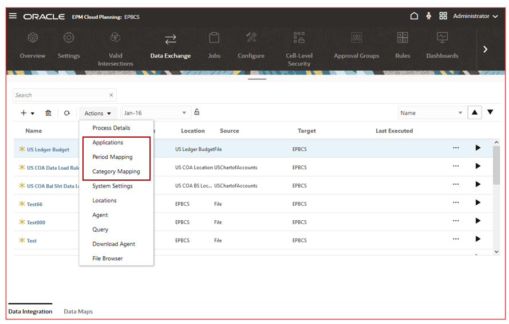Screen dimensions: 509x324
Task: Open the Test integration link
Action: pyautogui.click(x=31, y=240)
